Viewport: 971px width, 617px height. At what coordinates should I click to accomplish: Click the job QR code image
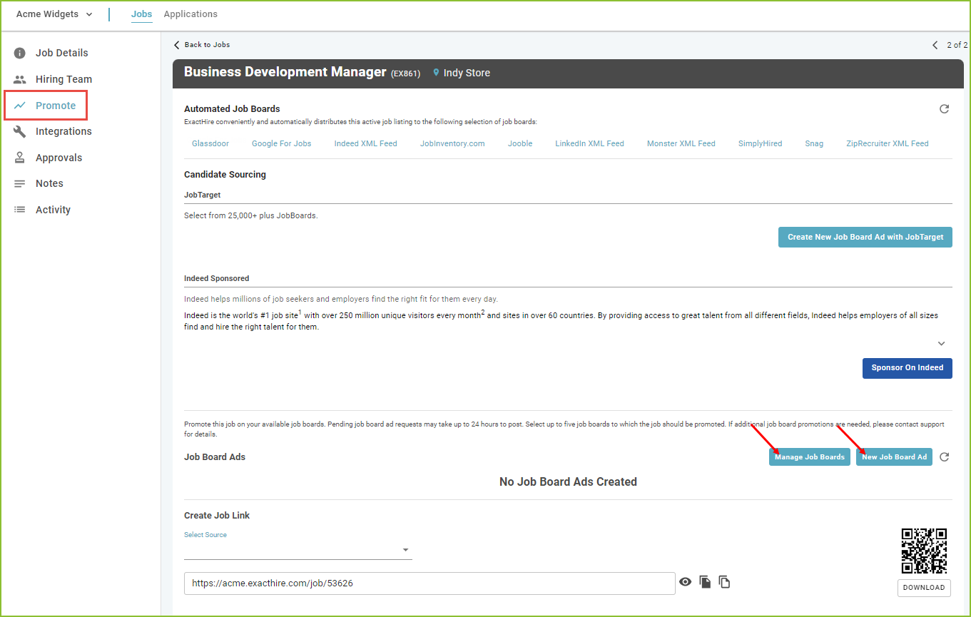coord(924,551)
